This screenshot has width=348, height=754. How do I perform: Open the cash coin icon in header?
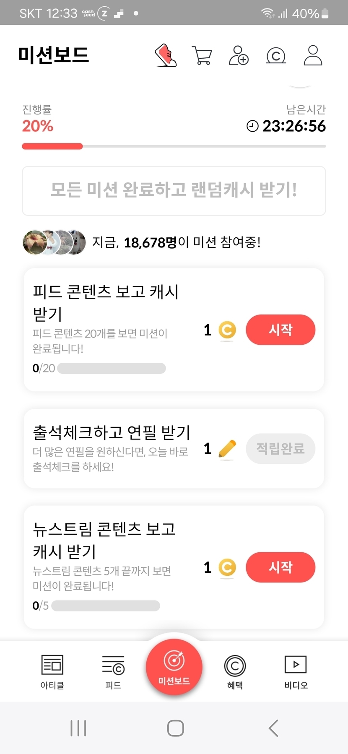pyautogui.click(x=276, y=55)
